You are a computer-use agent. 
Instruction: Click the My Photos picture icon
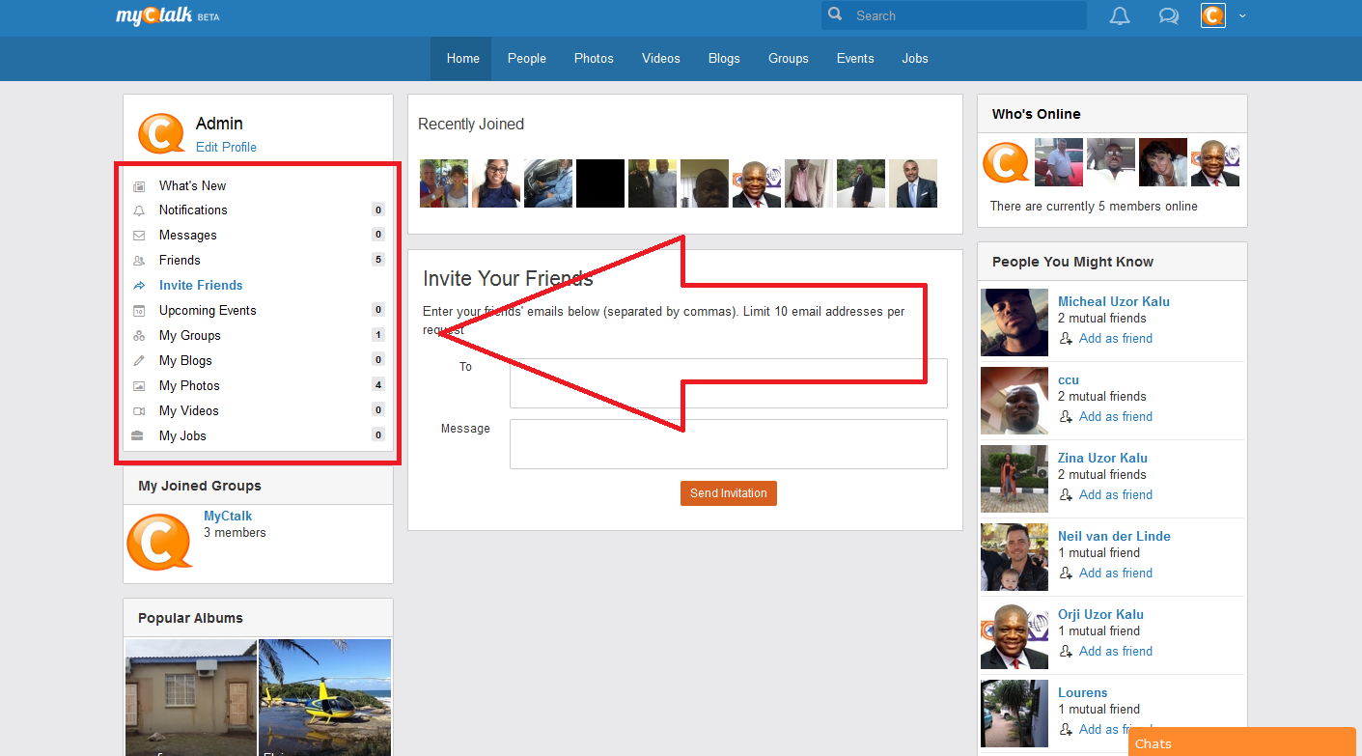click(138, 385)
